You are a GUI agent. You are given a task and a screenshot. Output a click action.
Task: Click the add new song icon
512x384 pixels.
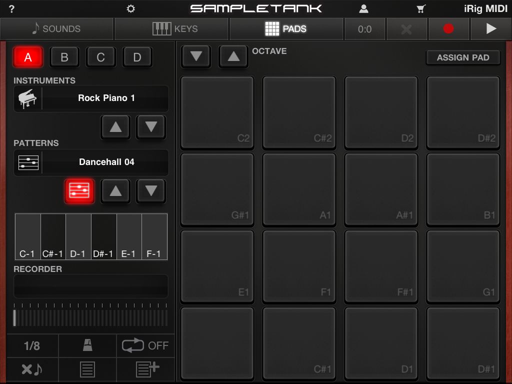pos(147,369)
